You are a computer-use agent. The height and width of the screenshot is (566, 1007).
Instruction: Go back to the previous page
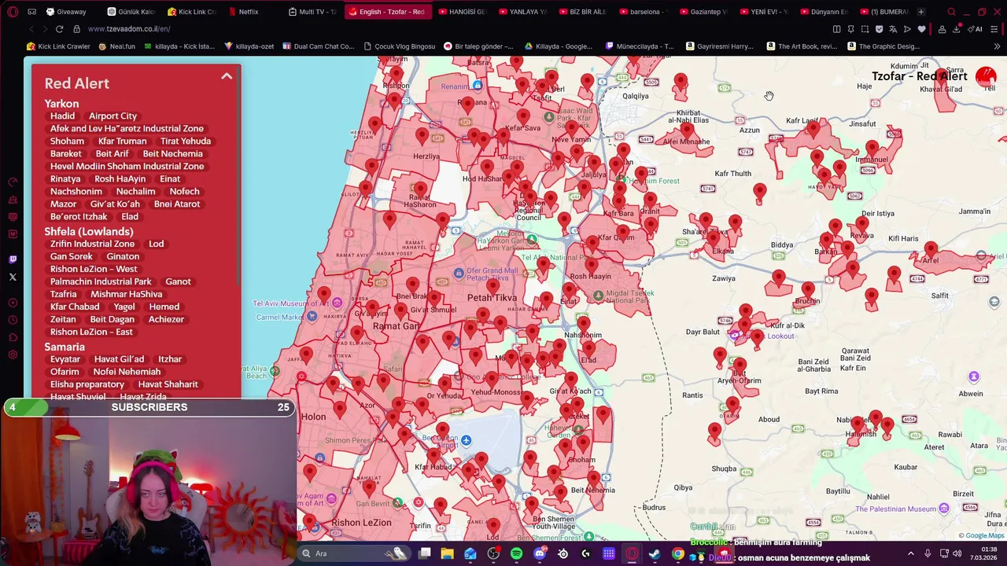(31, 29)
